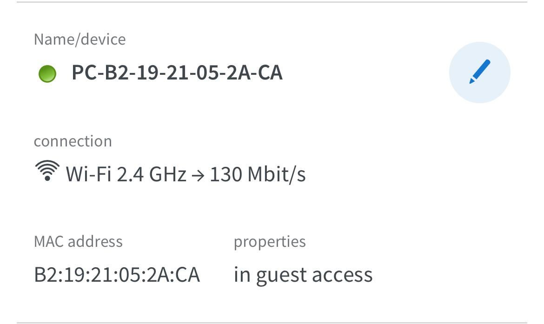Click the pencil edit icon
Viewport: 544px width, 324px height.
pyautogui.click(x=479, y=72)
